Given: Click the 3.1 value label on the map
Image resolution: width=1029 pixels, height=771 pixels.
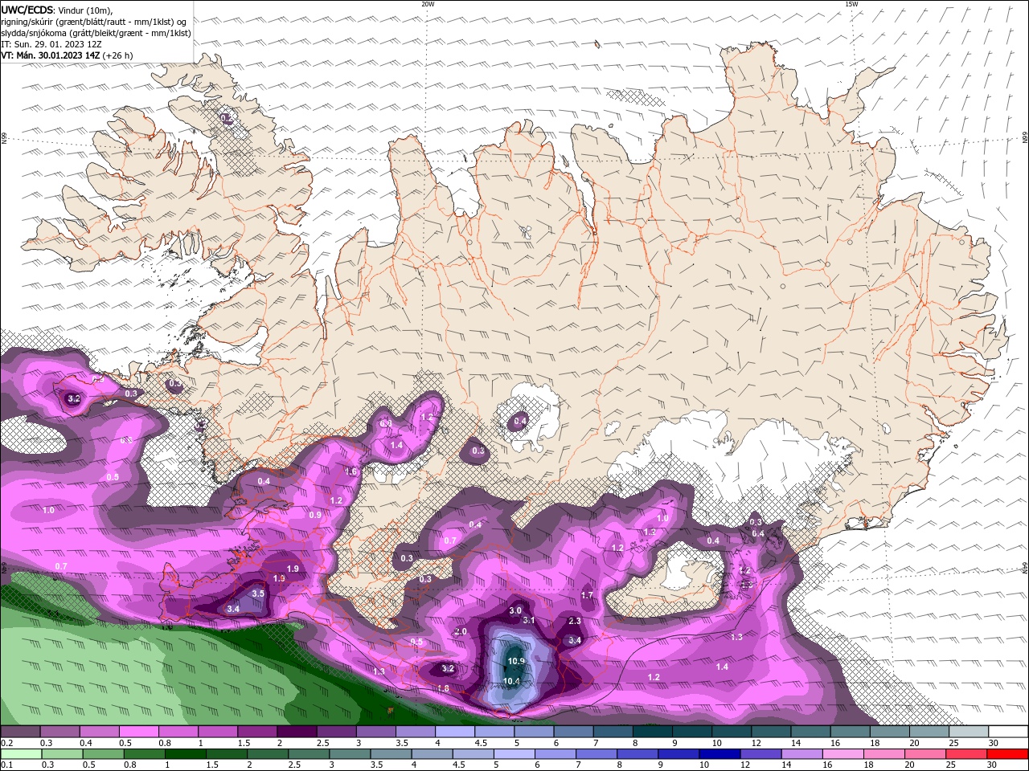Looking at the screenshot, I should point(529,621).
